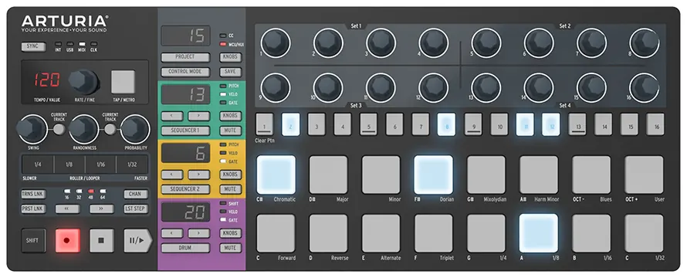This screenshot has width=687, height=278.
Task: Mute the Drum track with its MUTE button
Action: tap(231, 248)
